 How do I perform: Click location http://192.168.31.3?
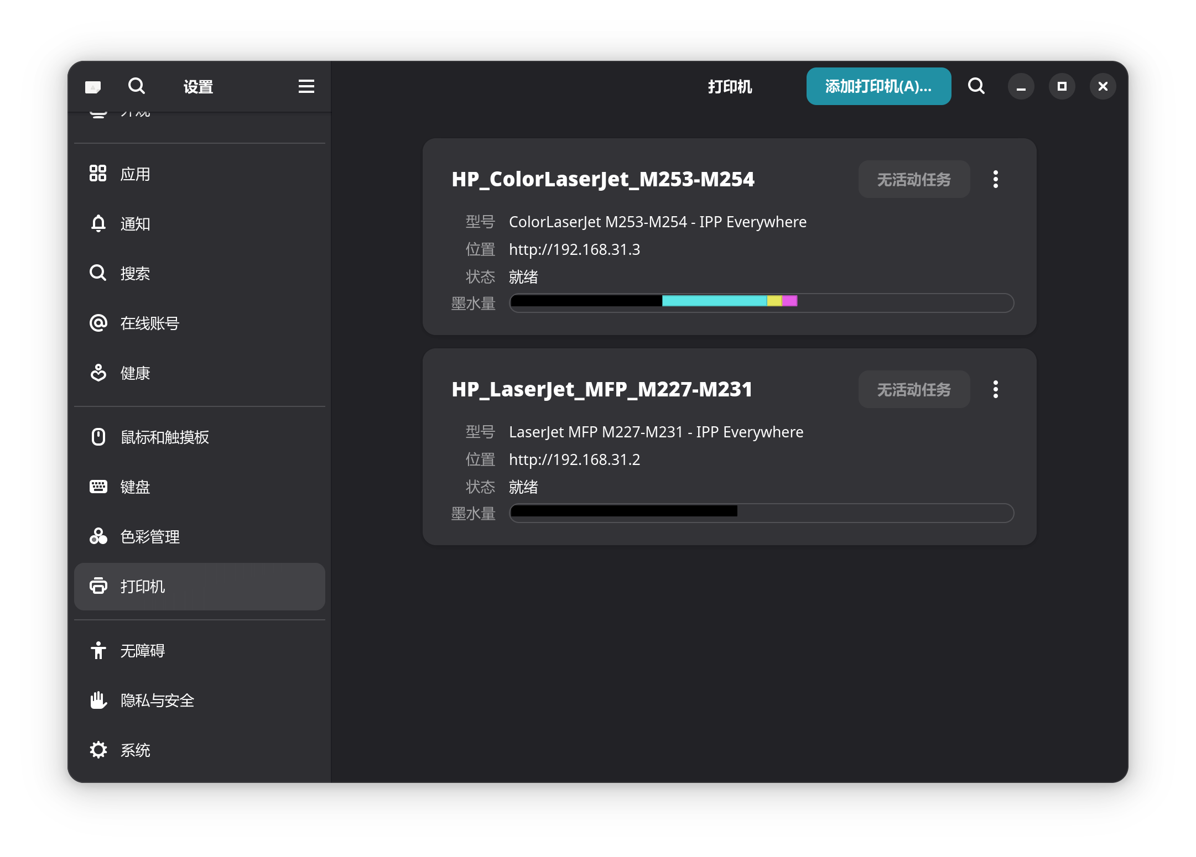[x=574, y=249]
